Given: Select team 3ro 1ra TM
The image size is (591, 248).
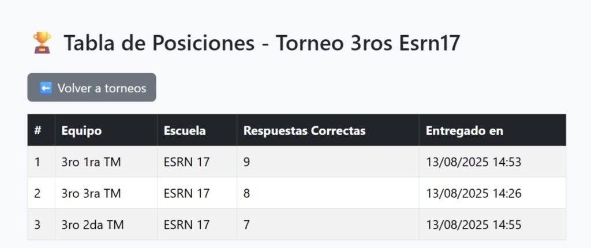Looking at the screenshot, I should (x=91, y=162).
